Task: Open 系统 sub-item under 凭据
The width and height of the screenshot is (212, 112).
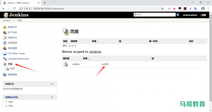Action: coord(12,68)
